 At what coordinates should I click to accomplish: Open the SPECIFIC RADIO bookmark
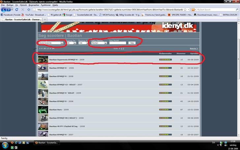click(180, 15)
